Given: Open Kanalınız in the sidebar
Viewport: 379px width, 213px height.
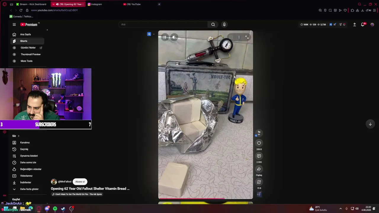Looking at the screenshot, I should [x=27, y=143].
